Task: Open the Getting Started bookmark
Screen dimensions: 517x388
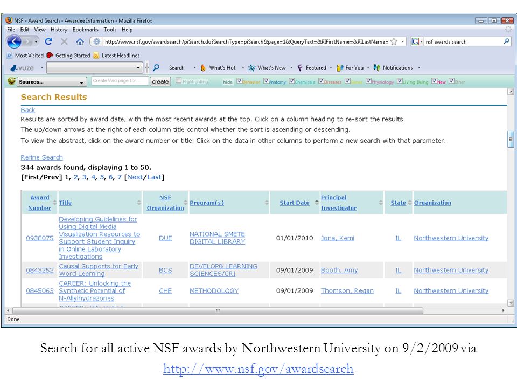Action: (x=68, y=56)
